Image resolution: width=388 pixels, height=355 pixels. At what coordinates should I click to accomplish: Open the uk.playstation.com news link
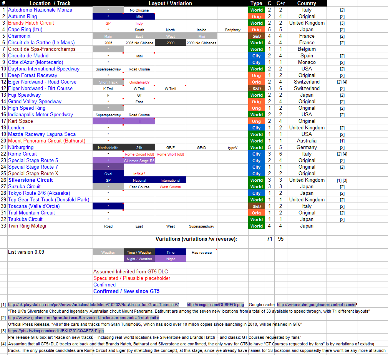[93, 305]
